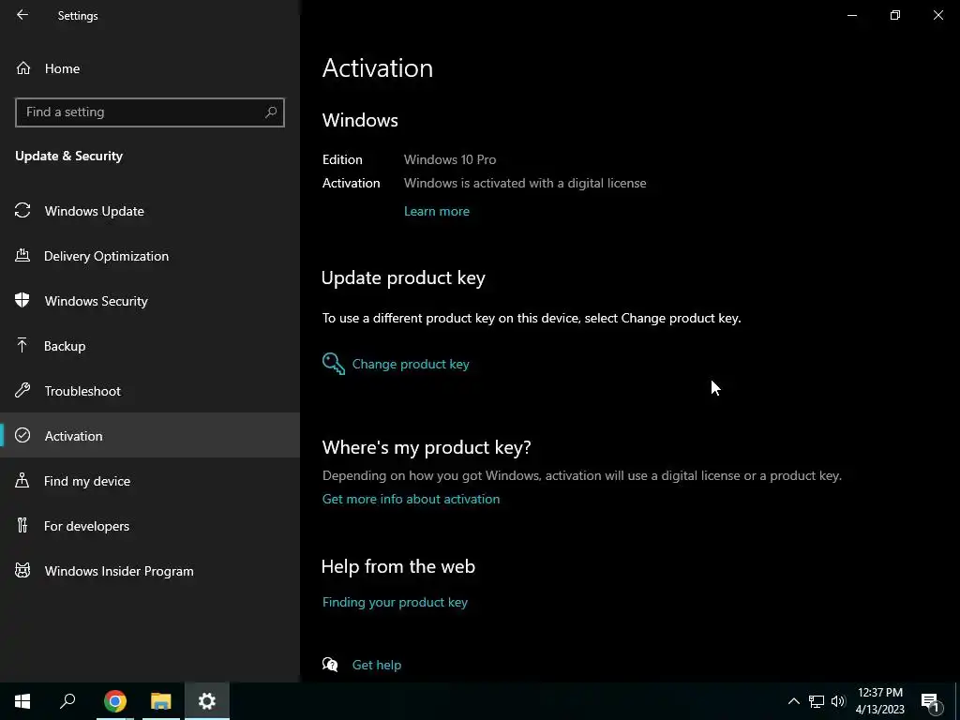
Task: Click the Get help chat bubble icon
Action: coord(330,665)
